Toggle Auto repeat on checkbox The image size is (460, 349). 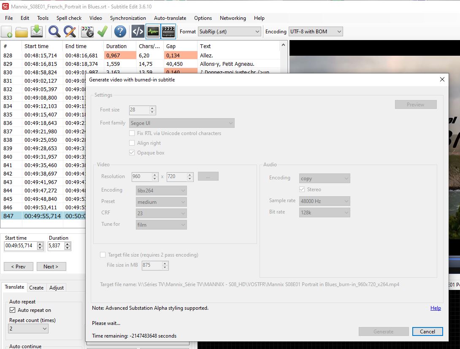tap(12, 310)
